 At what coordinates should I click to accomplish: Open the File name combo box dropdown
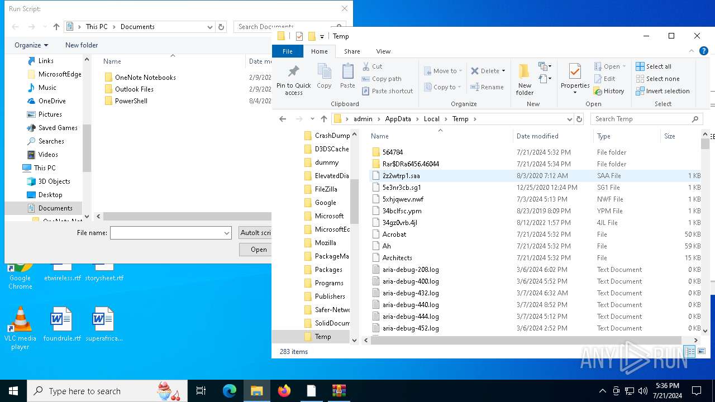[x=227, y=233]
